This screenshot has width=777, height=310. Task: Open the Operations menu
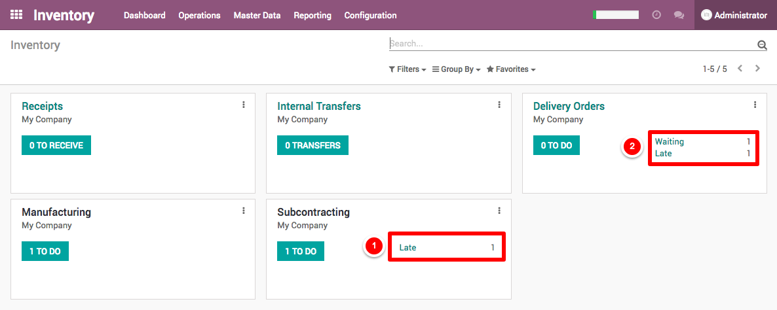point(199,15)
